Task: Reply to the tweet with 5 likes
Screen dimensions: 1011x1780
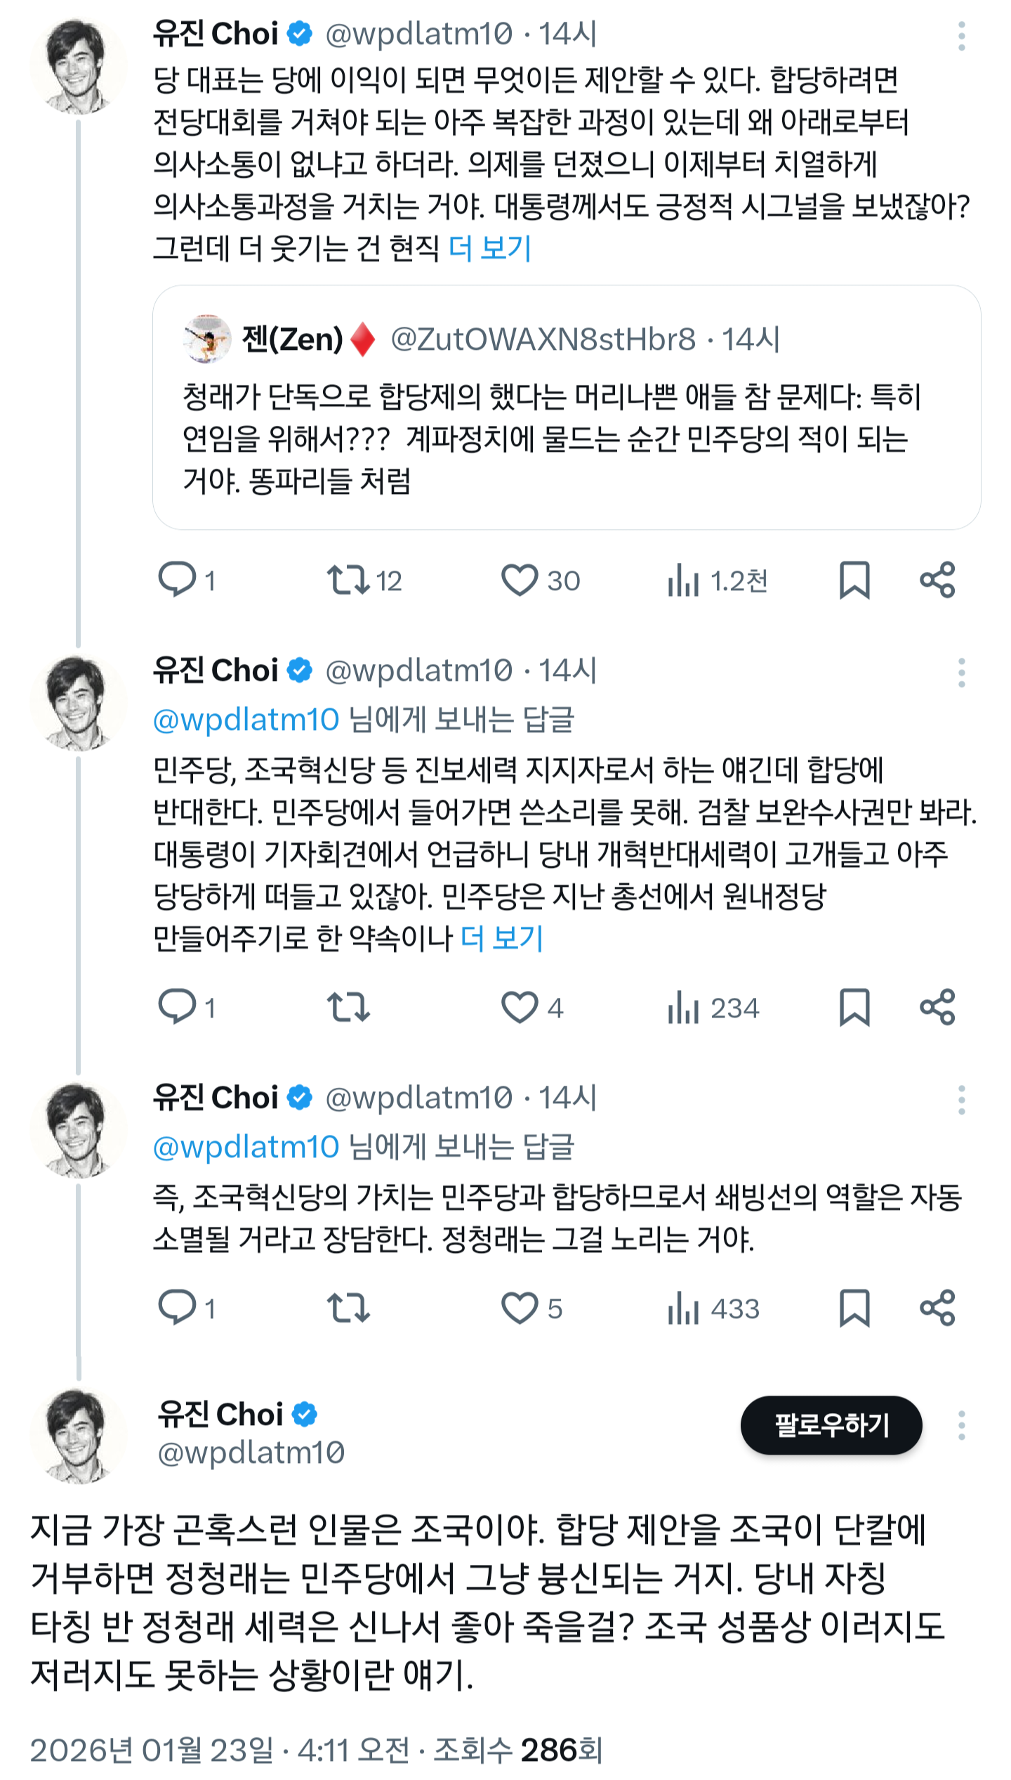Action: click(177, 1308)
